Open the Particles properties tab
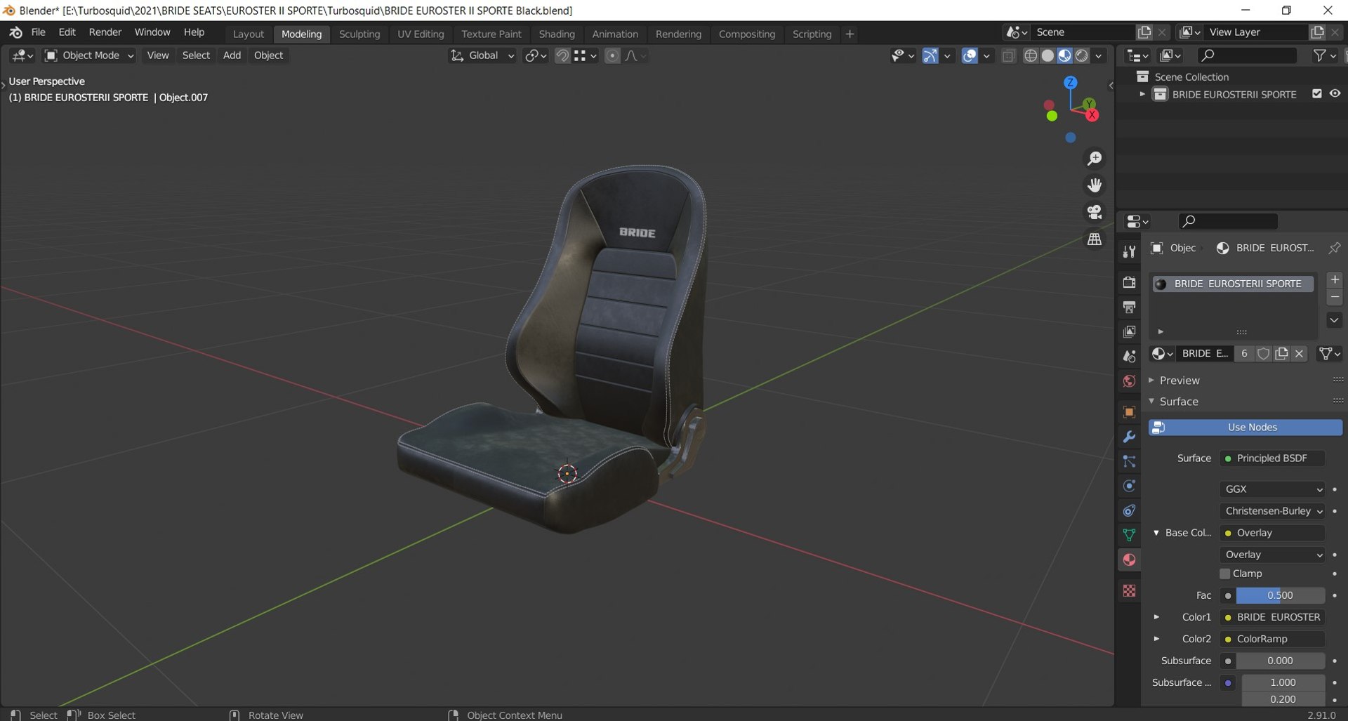The image size is (1348, 721). pyautogui.click(x=1129, y=461)
